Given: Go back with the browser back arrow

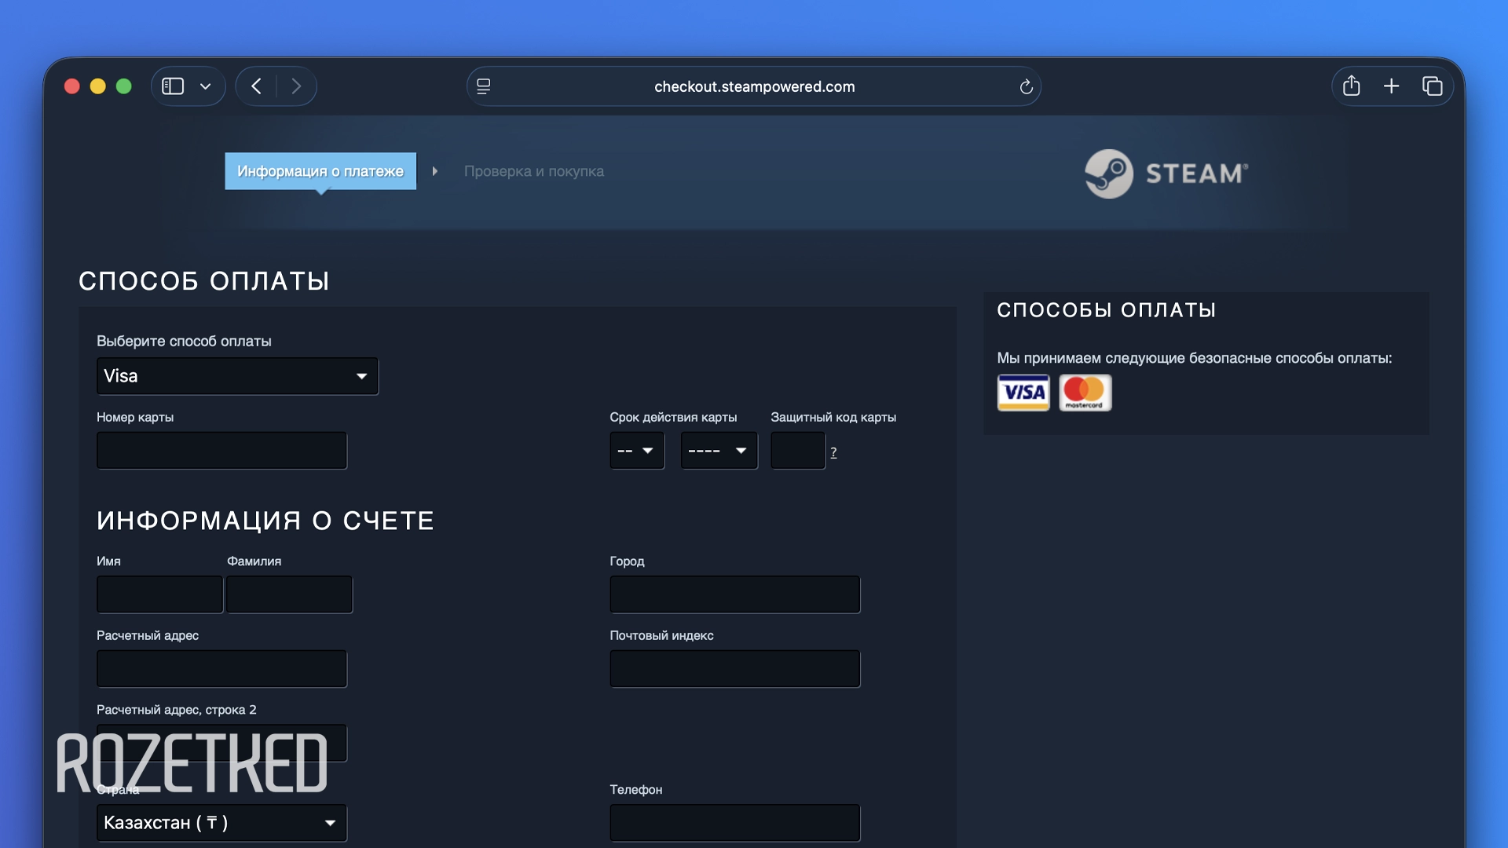Looking at the screenshot, I should click(x=257, y=86).
